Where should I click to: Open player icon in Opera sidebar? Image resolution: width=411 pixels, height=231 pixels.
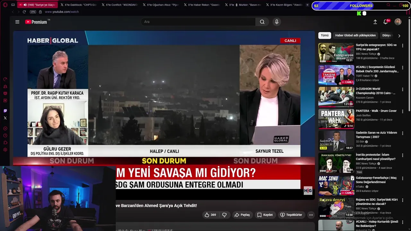(x=5, y=129)
